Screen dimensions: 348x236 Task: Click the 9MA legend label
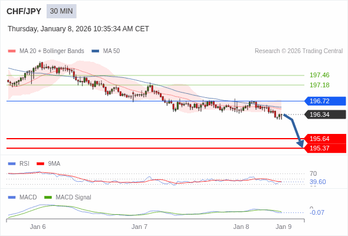(54, 164)
